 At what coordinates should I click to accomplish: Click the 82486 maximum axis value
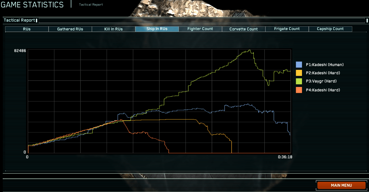[x=20, y=51]
